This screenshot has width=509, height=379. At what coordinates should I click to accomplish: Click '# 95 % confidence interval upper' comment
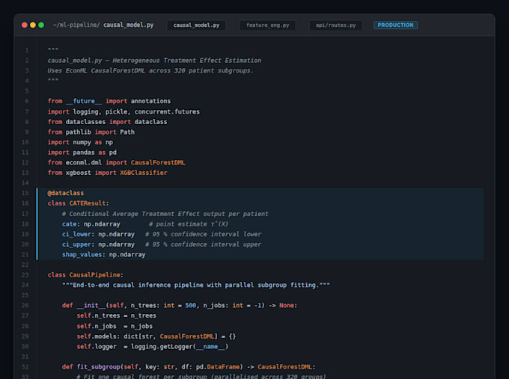pos(203,244)
